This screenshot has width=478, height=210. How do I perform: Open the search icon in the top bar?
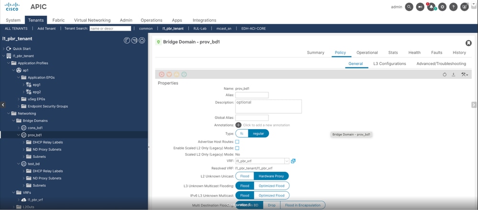(x=409, y=7)
